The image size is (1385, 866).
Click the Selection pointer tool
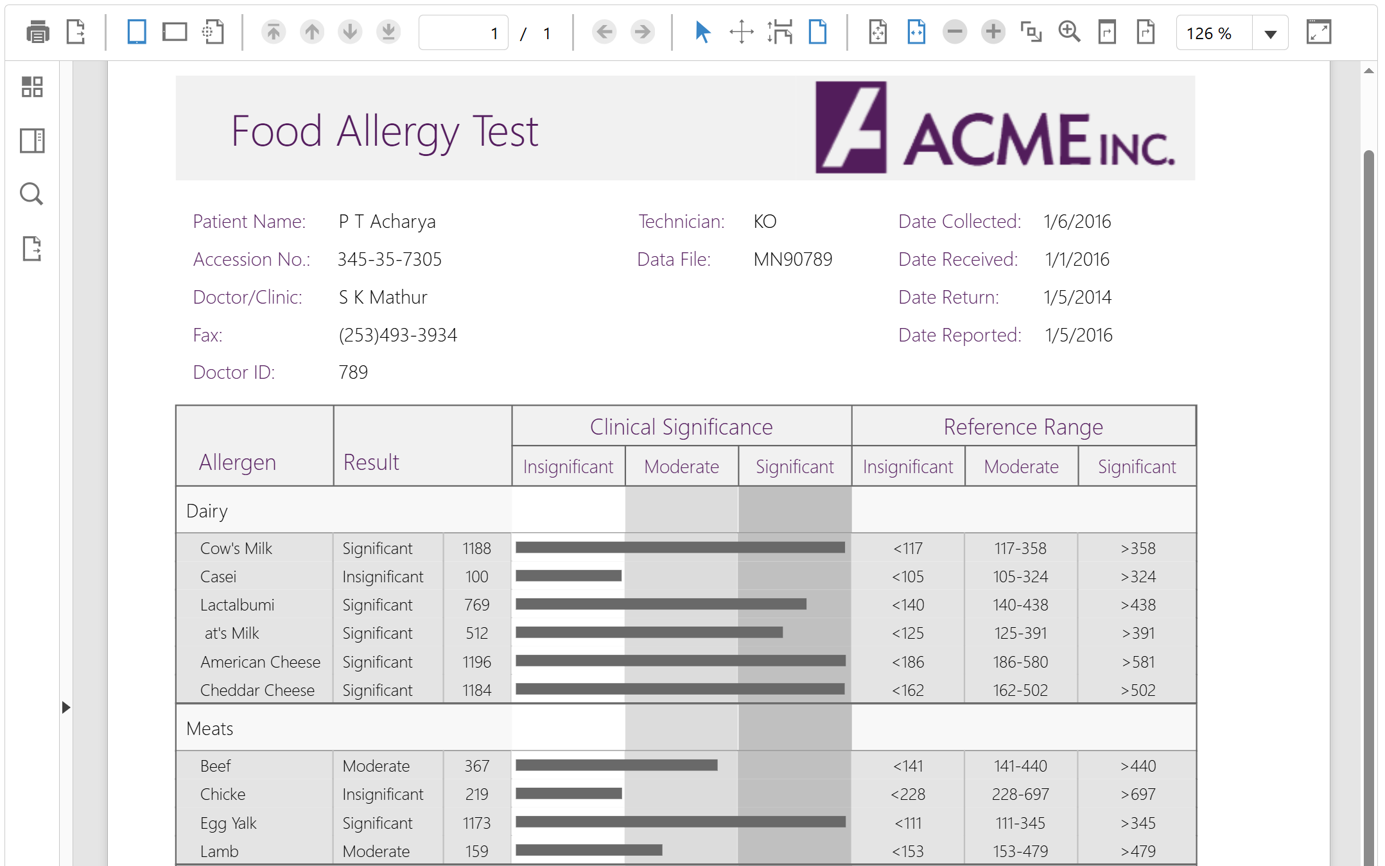tap(702, 31)
